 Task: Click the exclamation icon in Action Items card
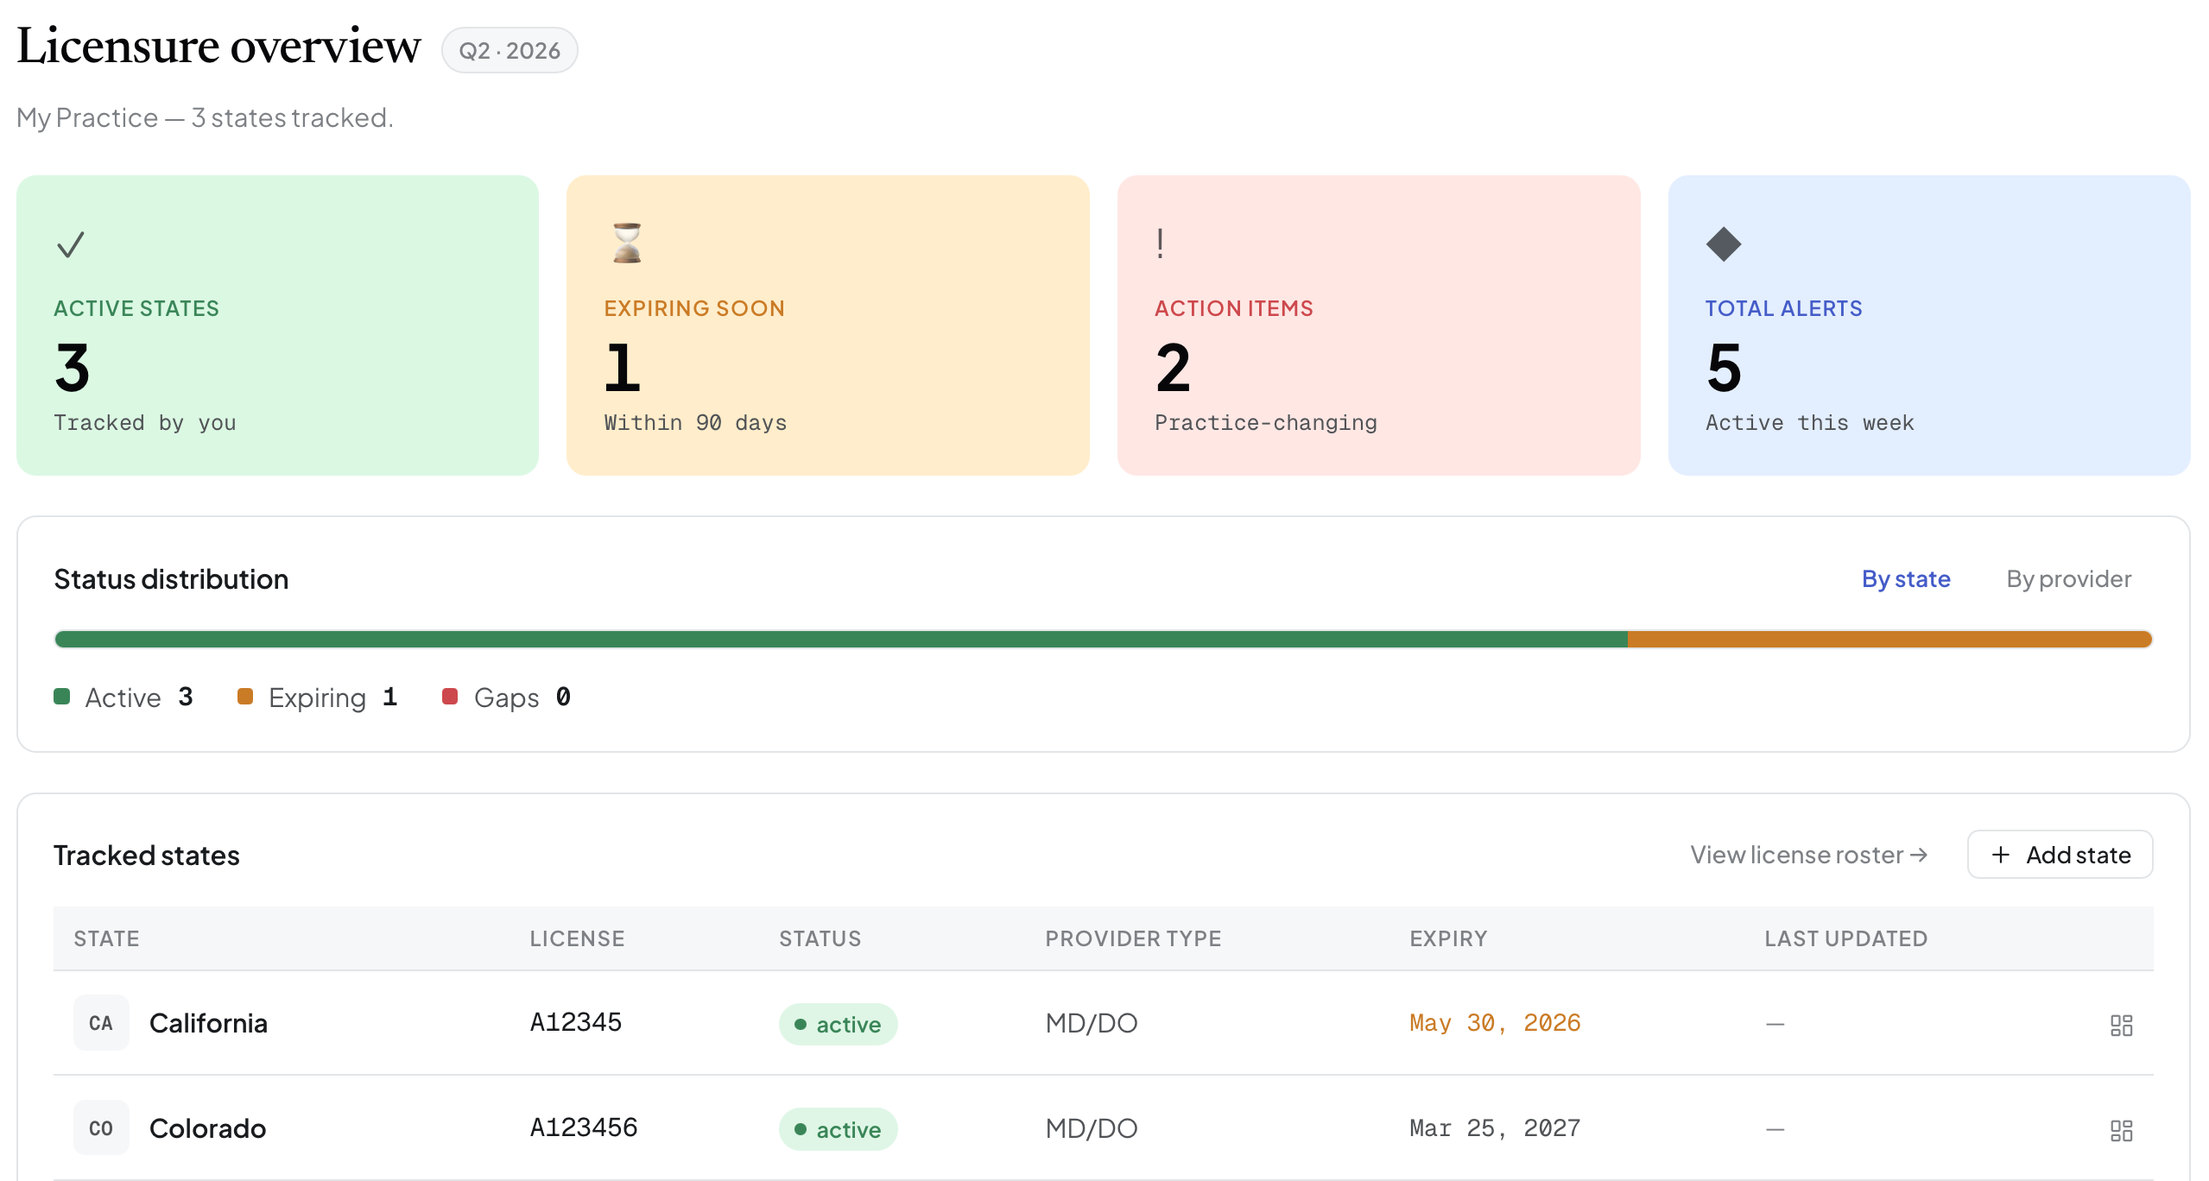1160,243
